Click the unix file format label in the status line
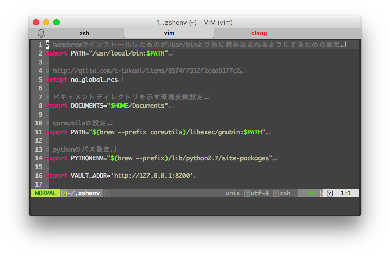The height and width of the screenshot is (257, 390). click(x=233, y=193)
